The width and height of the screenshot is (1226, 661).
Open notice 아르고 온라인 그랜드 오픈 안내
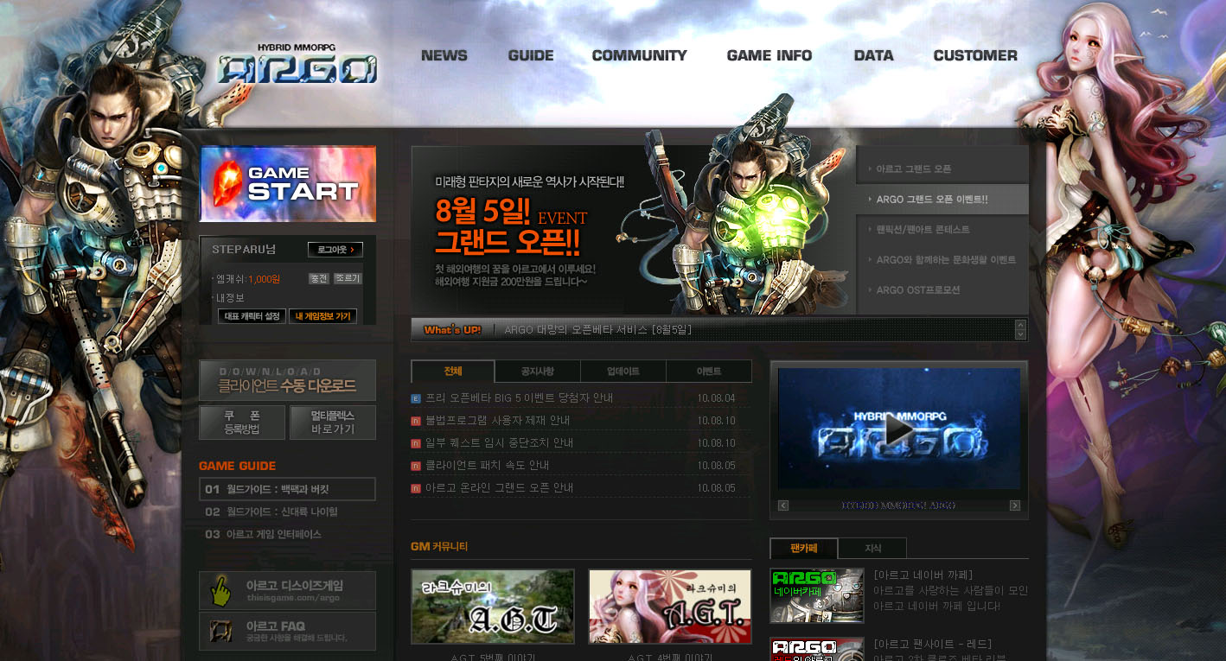point(499,488)
